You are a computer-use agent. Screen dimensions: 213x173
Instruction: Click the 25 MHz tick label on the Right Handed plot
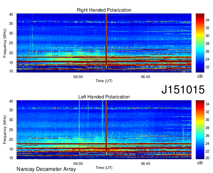coord(11,43)
